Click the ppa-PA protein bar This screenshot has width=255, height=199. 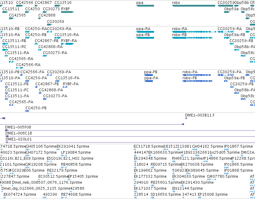tap(149, 81)
